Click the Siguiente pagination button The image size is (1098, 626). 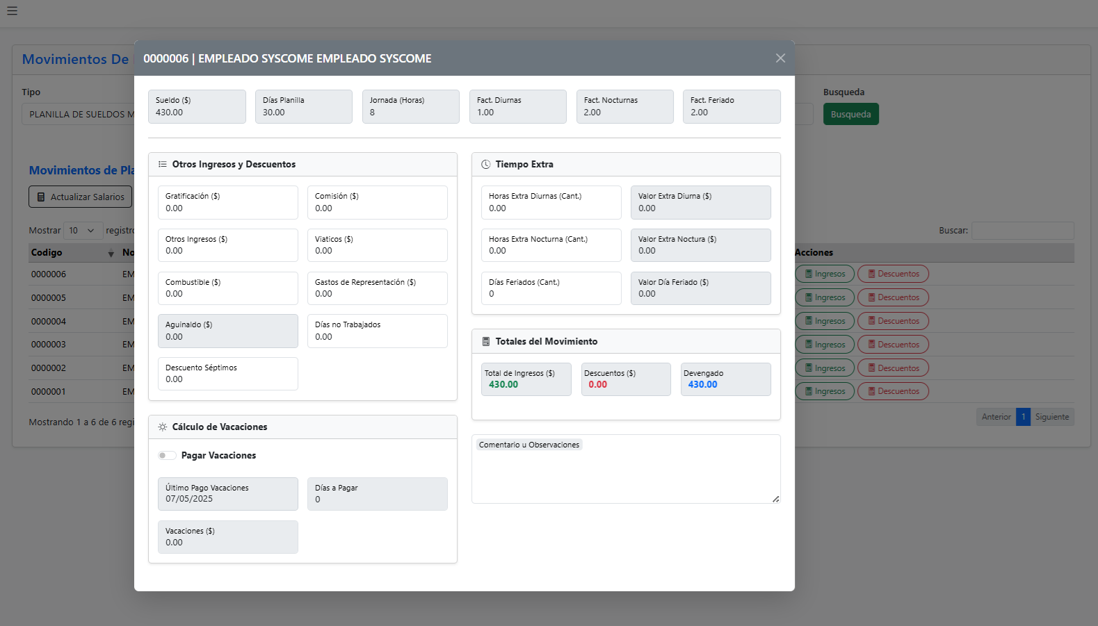(1051, 417)
